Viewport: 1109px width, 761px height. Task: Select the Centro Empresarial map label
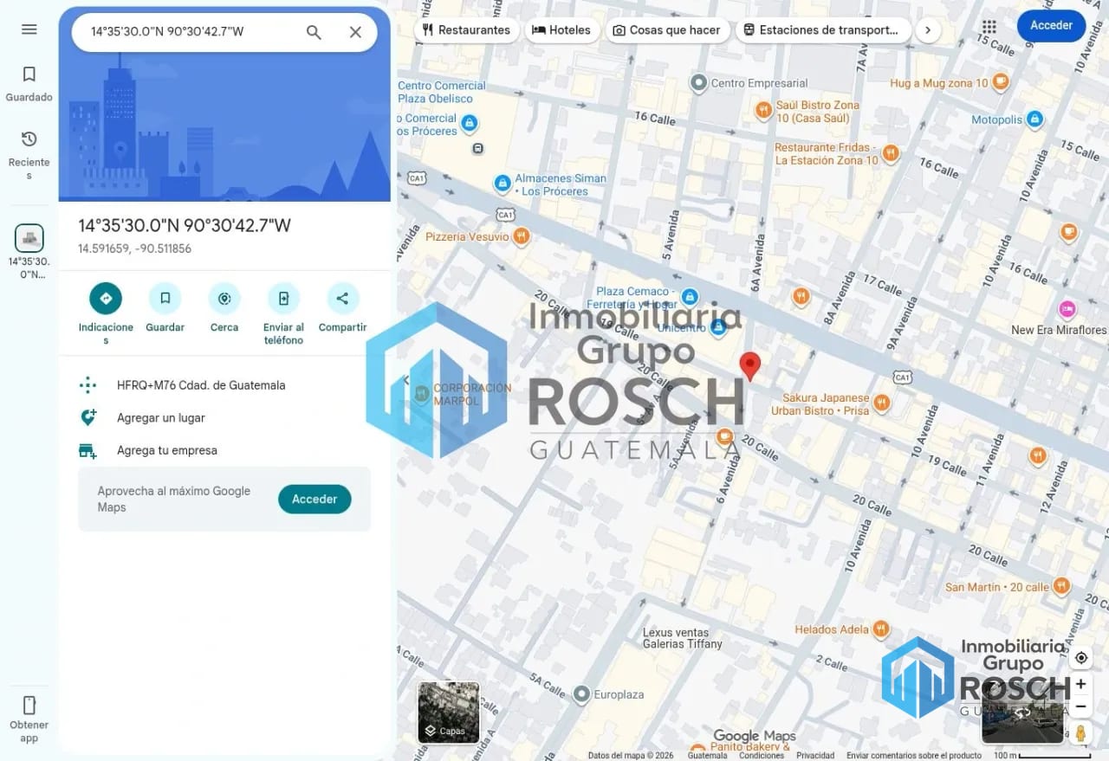coord(759,83)
